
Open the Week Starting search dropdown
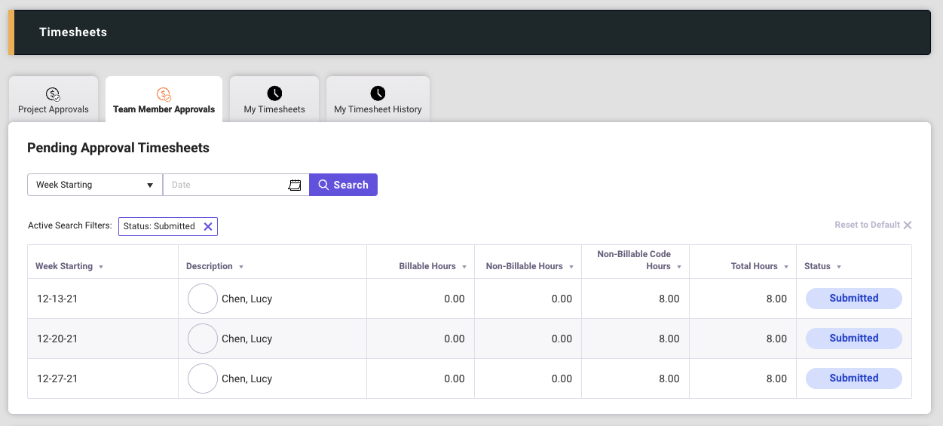(94, 185)
